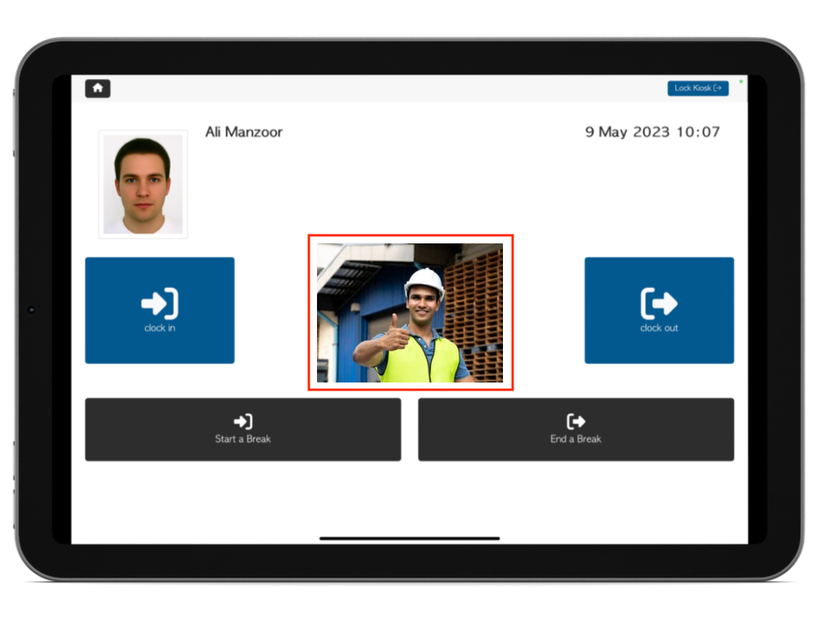Click the Lock Kiosk button
This screenshot has width=828, height=621.
click(698, 88)
